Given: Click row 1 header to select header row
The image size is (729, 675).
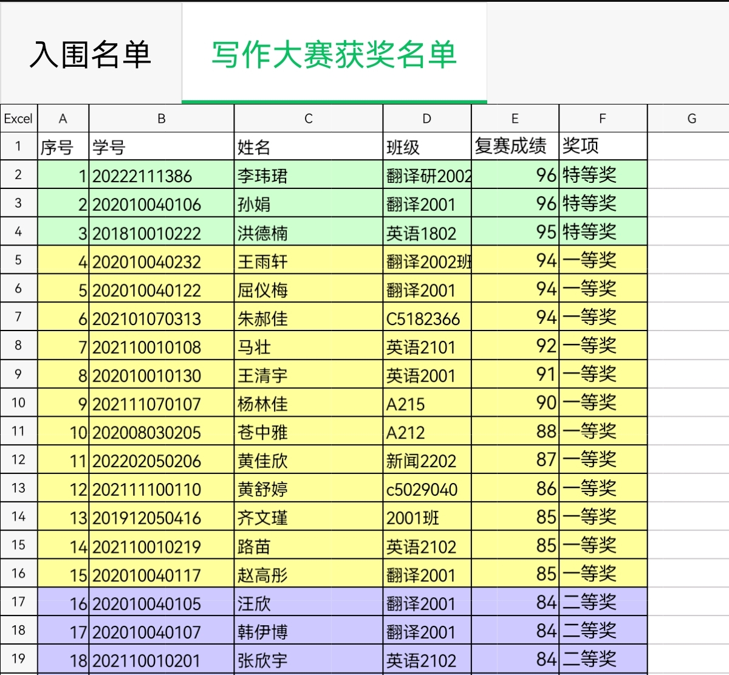Looking at the screenshot, I should coord(18,146).
